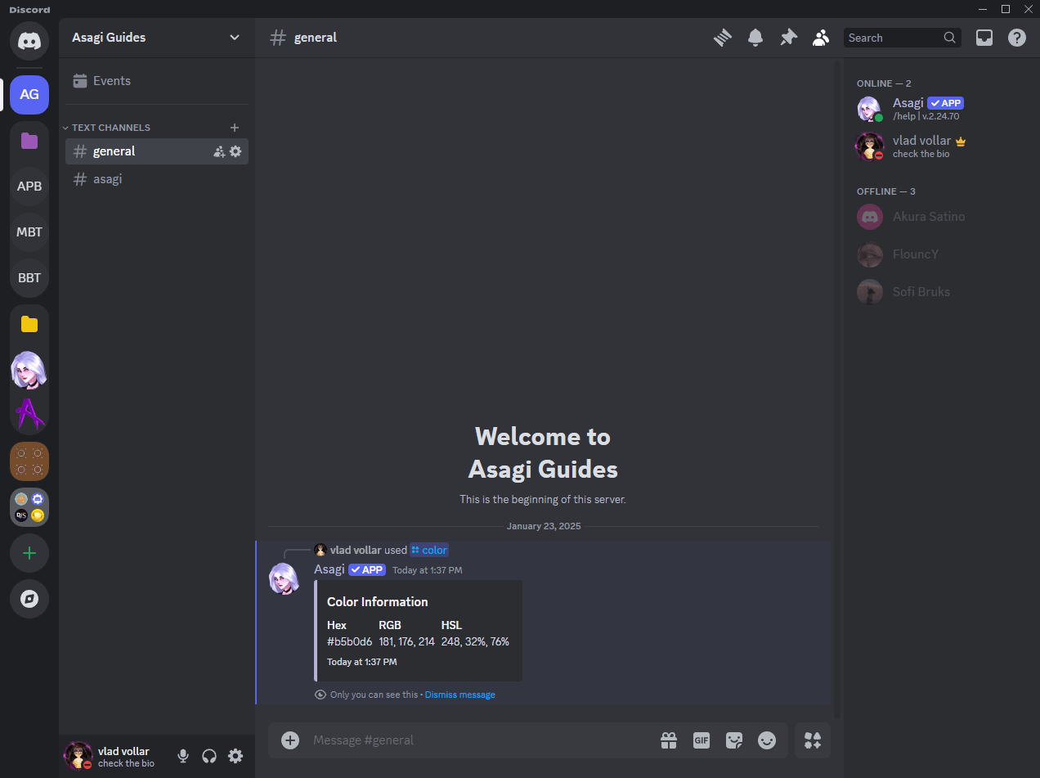
Task: Open the Inbox icon
Action: click(984, 38)
